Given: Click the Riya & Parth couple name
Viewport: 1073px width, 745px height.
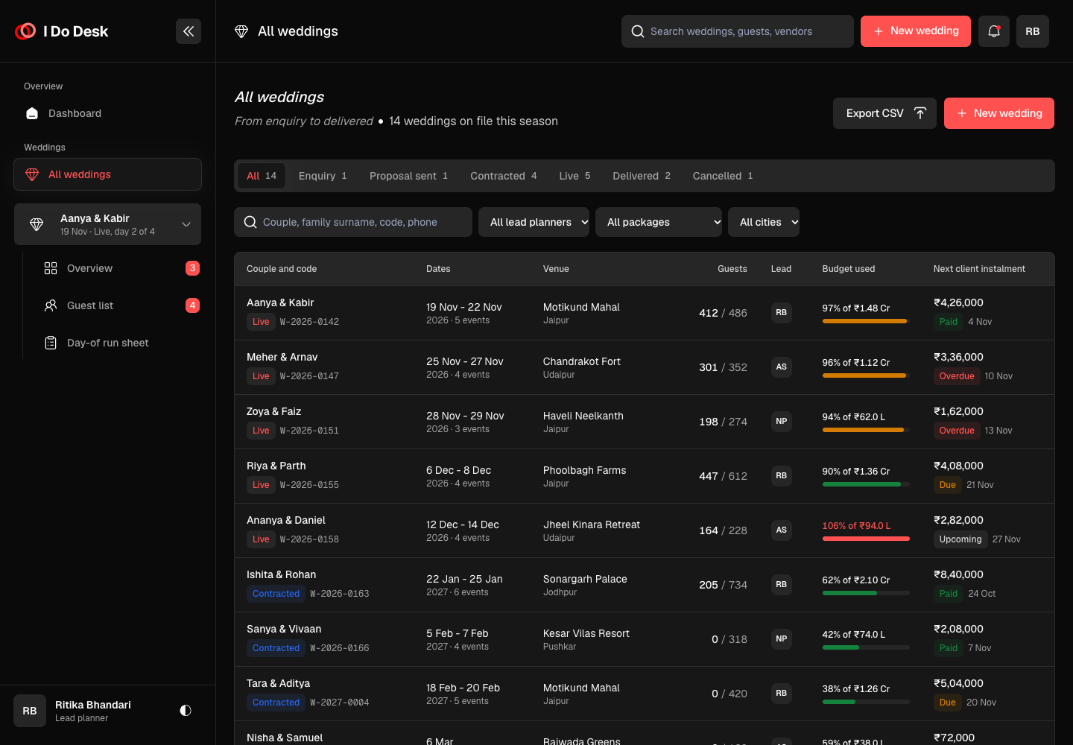Looking at the screenshot, I should coord(276,466).
